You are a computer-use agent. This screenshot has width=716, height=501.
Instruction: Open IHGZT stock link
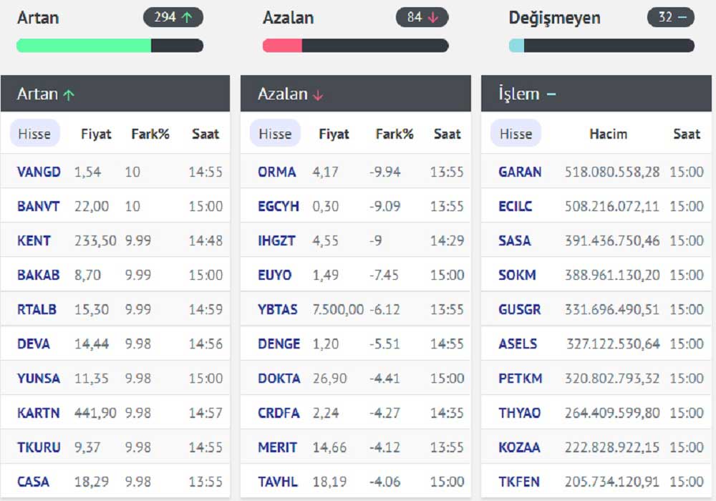[x=276, y=241]
